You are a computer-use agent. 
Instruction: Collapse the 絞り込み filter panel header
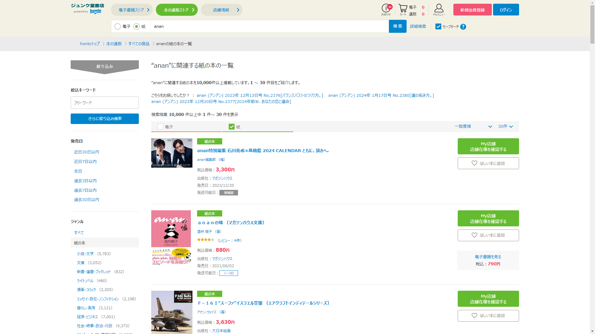coord(105,66)
